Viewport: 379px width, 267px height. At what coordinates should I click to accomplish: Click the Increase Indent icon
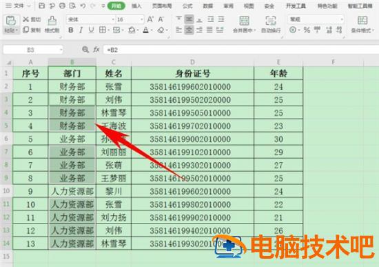[x=221, y=19]
